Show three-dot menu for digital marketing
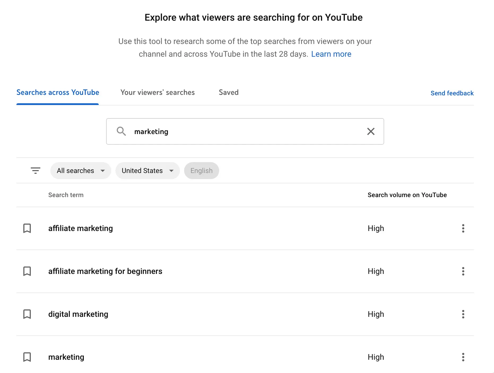 point(463,314)
